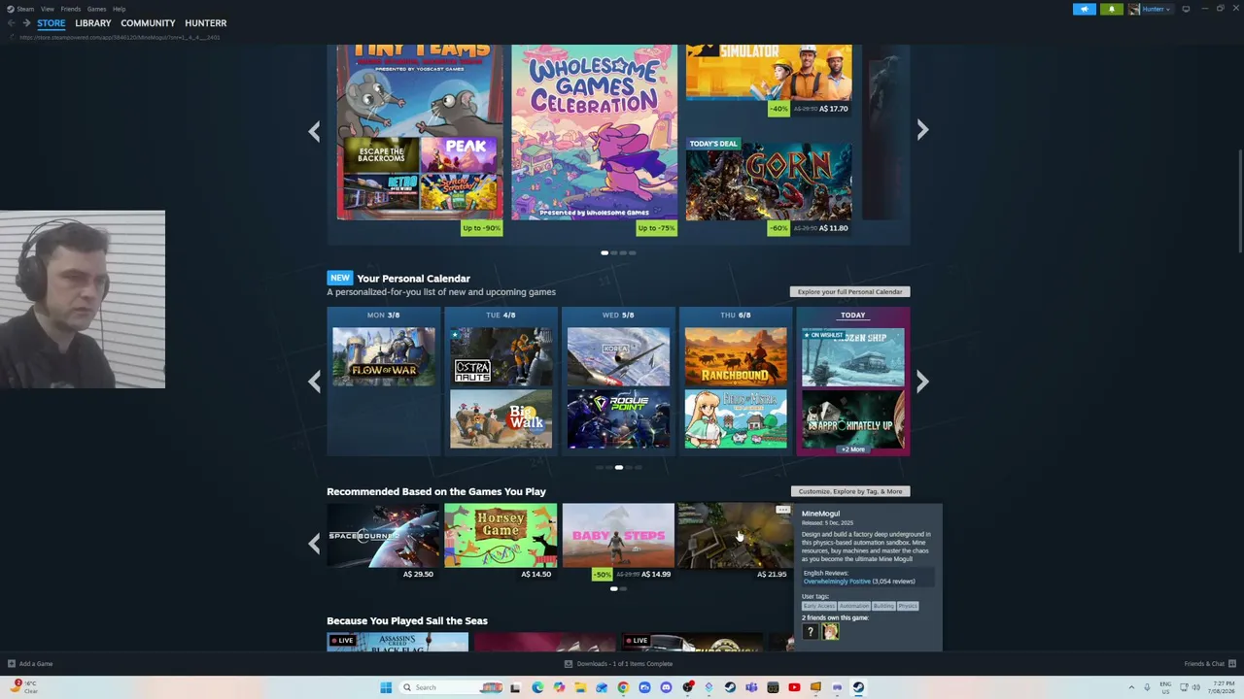This screenshot has height=699, width=1244.
Task: Open Microsoft Teams from the taskbar
Action: pos(751,687)
